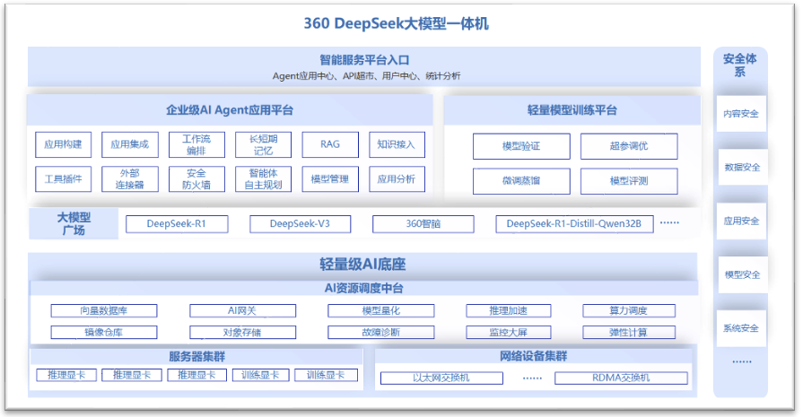The image size is (803, 417).
Task: Select the 应用集成 box
Action: tap(129, 144)
